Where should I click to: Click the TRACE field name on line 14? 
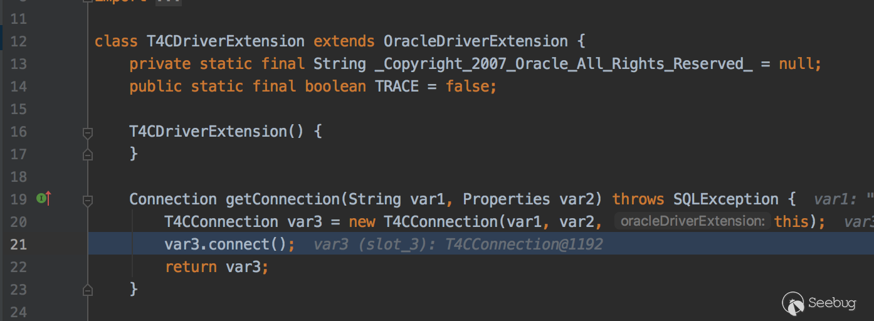pyautogui.click(x=396, y=87)
